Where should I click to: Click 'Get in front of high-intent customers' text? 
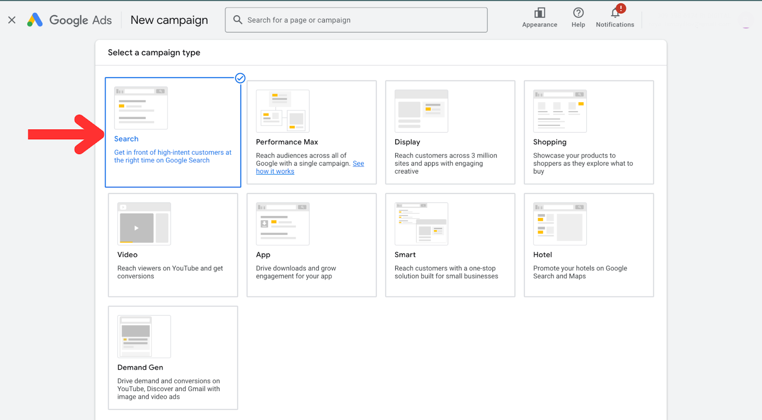173,156
